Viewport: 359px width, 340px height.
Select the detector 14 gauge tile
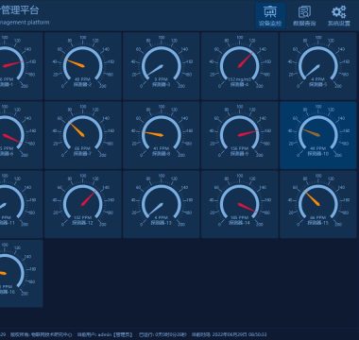pyautogui.click(x=240, y=204)
